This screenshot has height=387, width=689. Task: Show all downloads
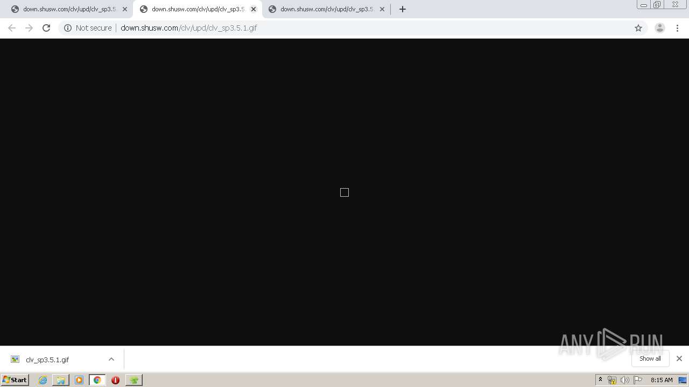pyautogui.click(x=650, y=359)
